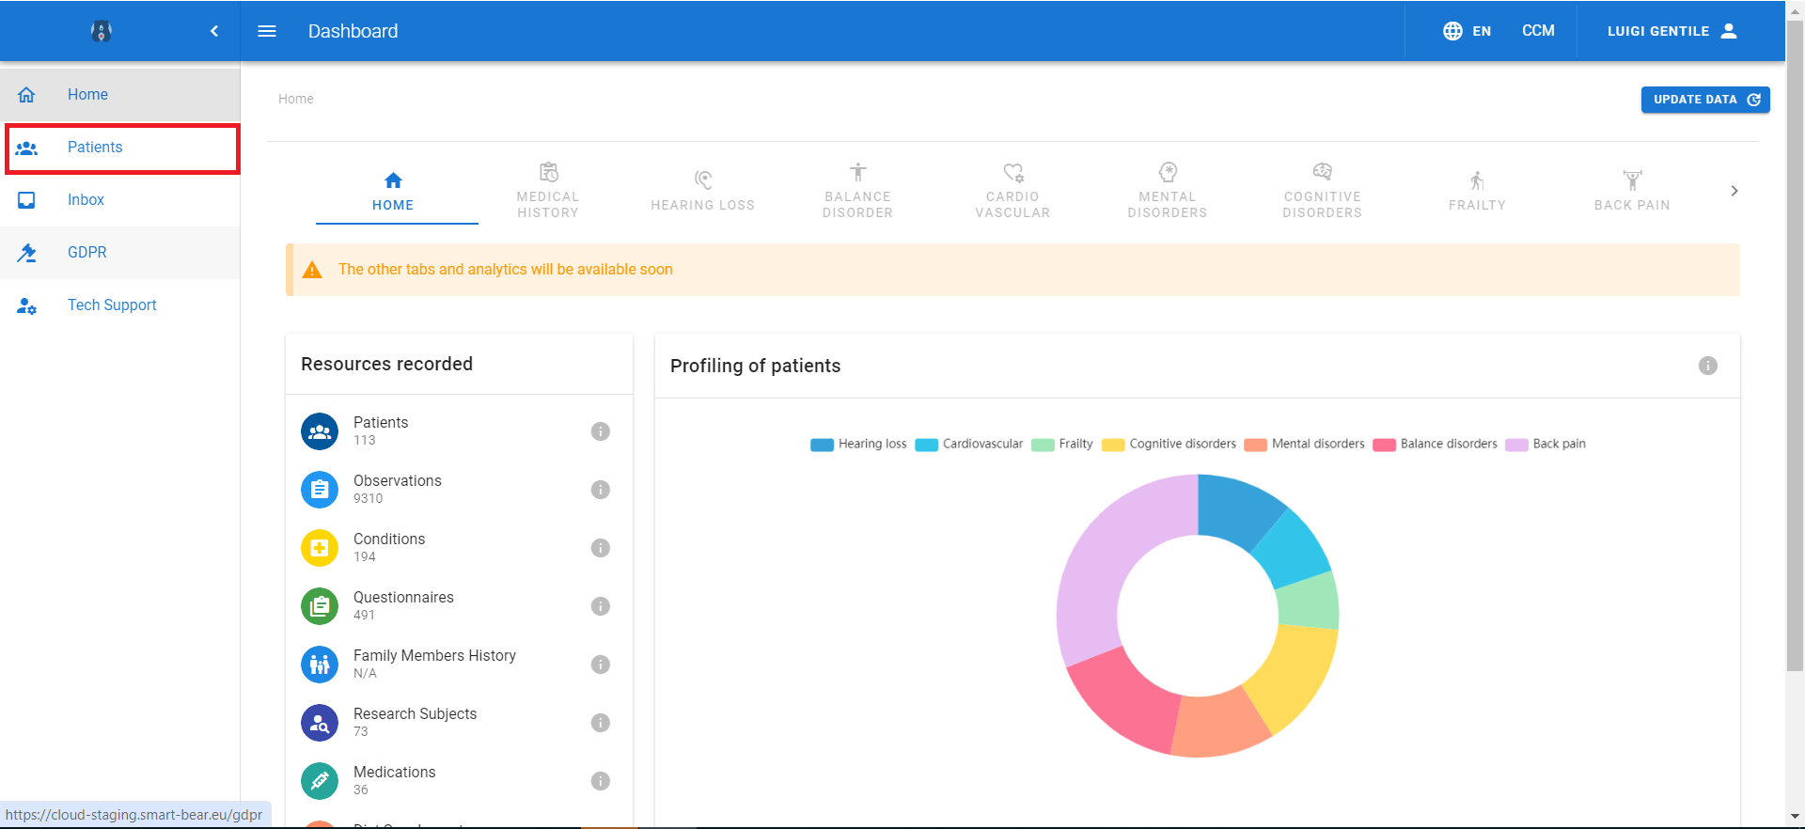1805x829 pixels.
Task: Click the Questionnaires green icon
Action: [x=320, y=606]
